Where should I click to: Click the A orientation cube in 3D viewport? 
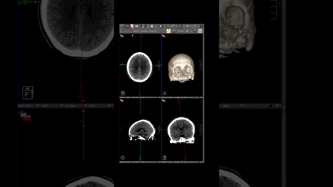click(x=164, y=93)
